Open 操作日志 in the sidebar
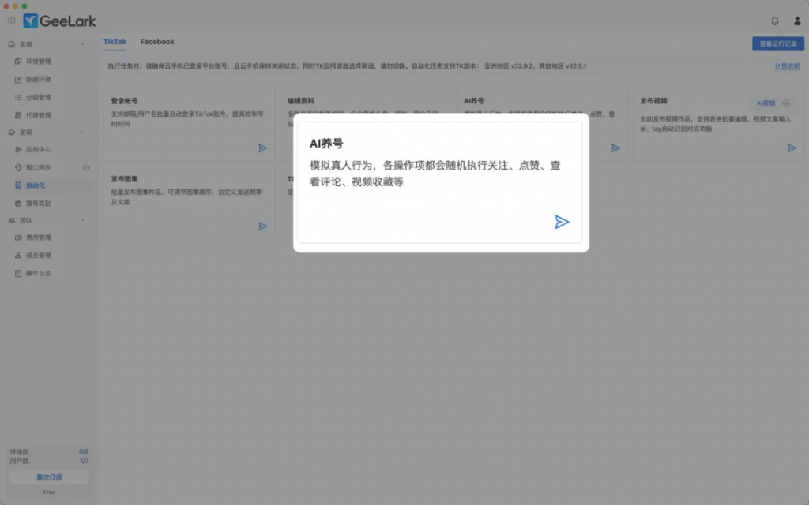 (x=38, y=273)
